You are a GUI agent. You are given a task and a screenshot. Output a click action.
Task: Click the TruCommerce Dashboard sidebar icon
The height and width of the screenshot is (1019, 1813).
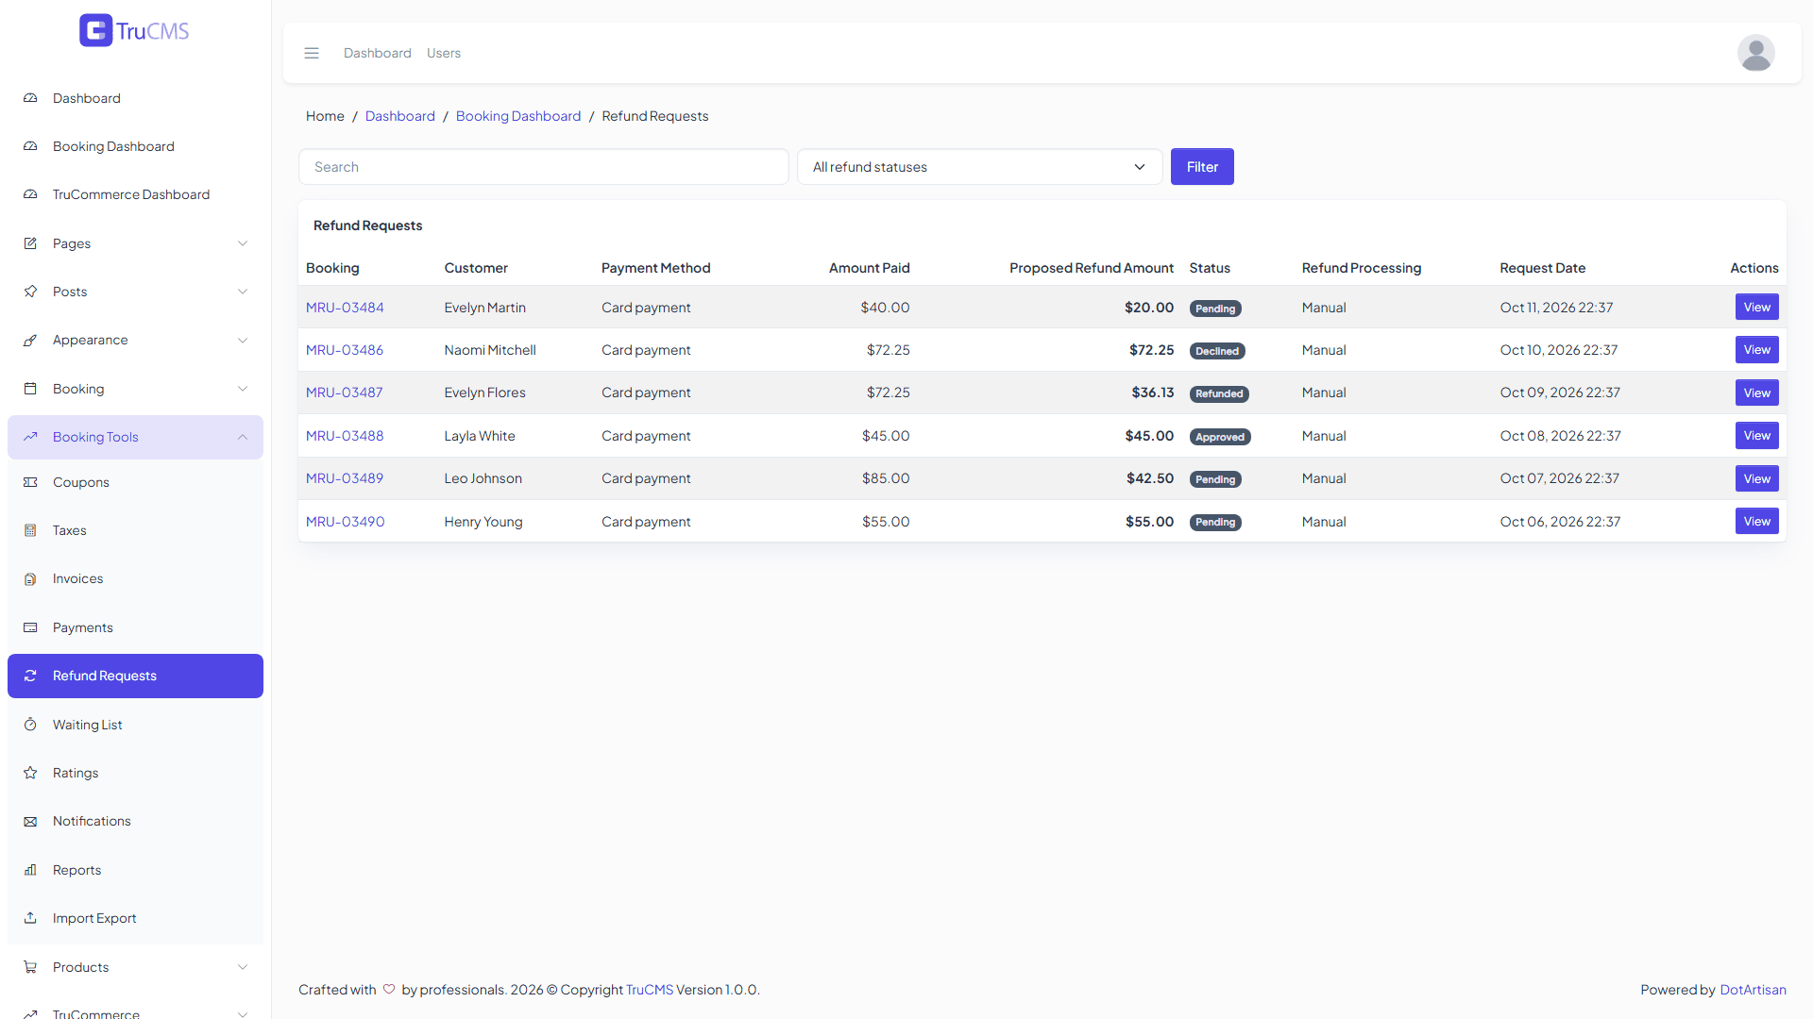click(x=30, y=194)
